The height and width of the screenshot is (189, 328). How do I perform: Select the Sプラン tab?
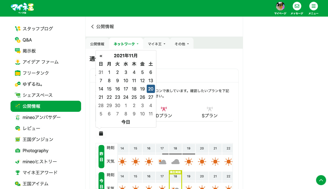210,112
